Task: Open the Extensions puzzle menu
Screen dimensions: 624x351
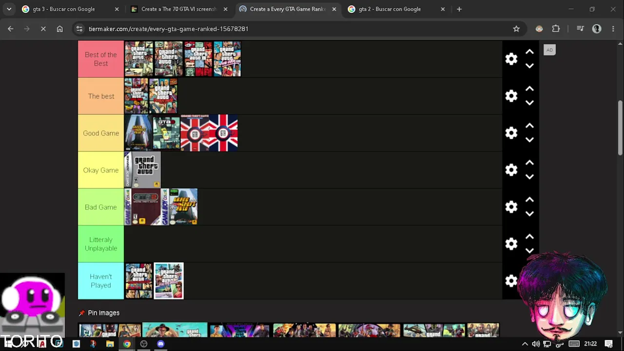Action: (x=556, y=29)
